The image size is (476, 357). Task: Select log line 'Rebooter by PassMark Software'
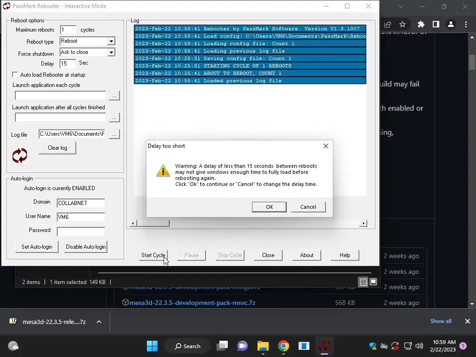point(250,28)
